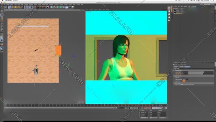This screenshot has width=216, height=122.
Task: Toggle the coordinate system icon
Action: pos(35,7)
